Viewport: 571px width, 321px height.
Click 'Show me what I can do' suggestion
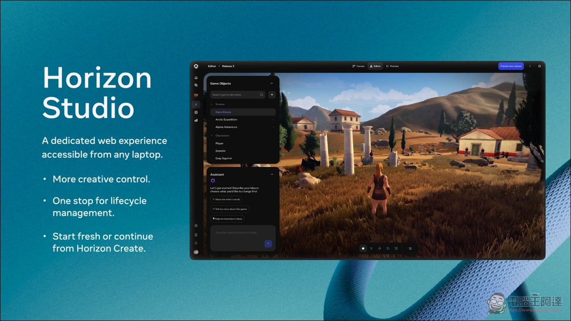pos(226,199)
